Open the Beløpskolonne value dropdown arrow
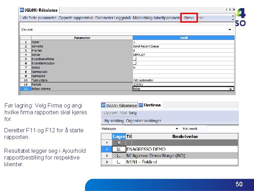Viewport: 254px width, 191px height. click(x=230, y=89)
